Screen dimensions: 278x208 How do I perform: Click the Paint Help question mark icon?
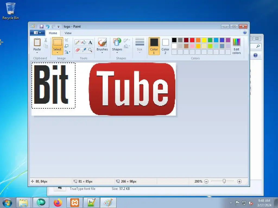click(245, 32)
